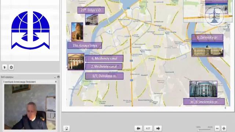The image size is (235, 132).
Task: Click the 4/27 slide counter field
Action: coord(148,128)
